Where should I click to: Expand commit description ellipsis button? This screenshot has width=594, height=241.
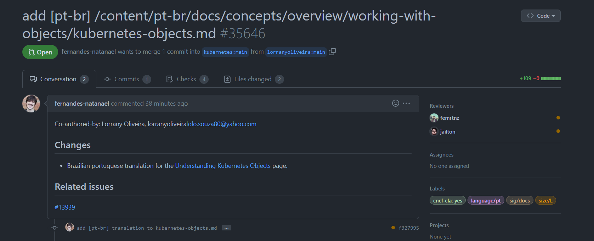click(226, 228)
